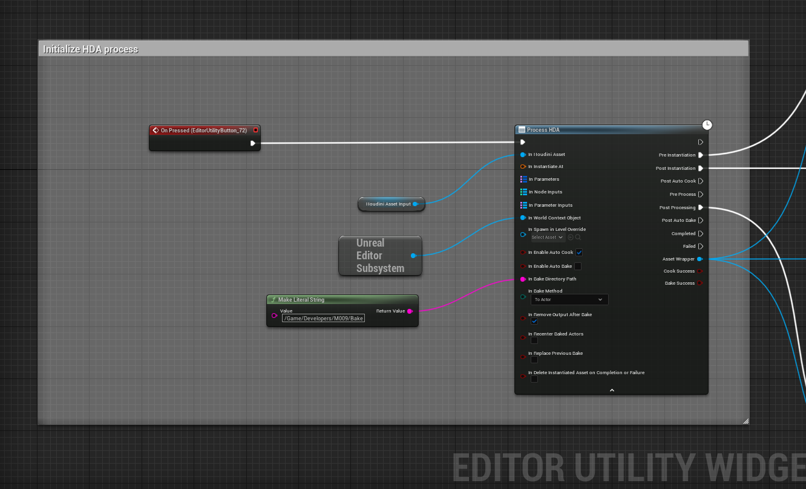Click the 'Initialize HDA process' comment title bar
Screen dimensions: 806x489
393,49
